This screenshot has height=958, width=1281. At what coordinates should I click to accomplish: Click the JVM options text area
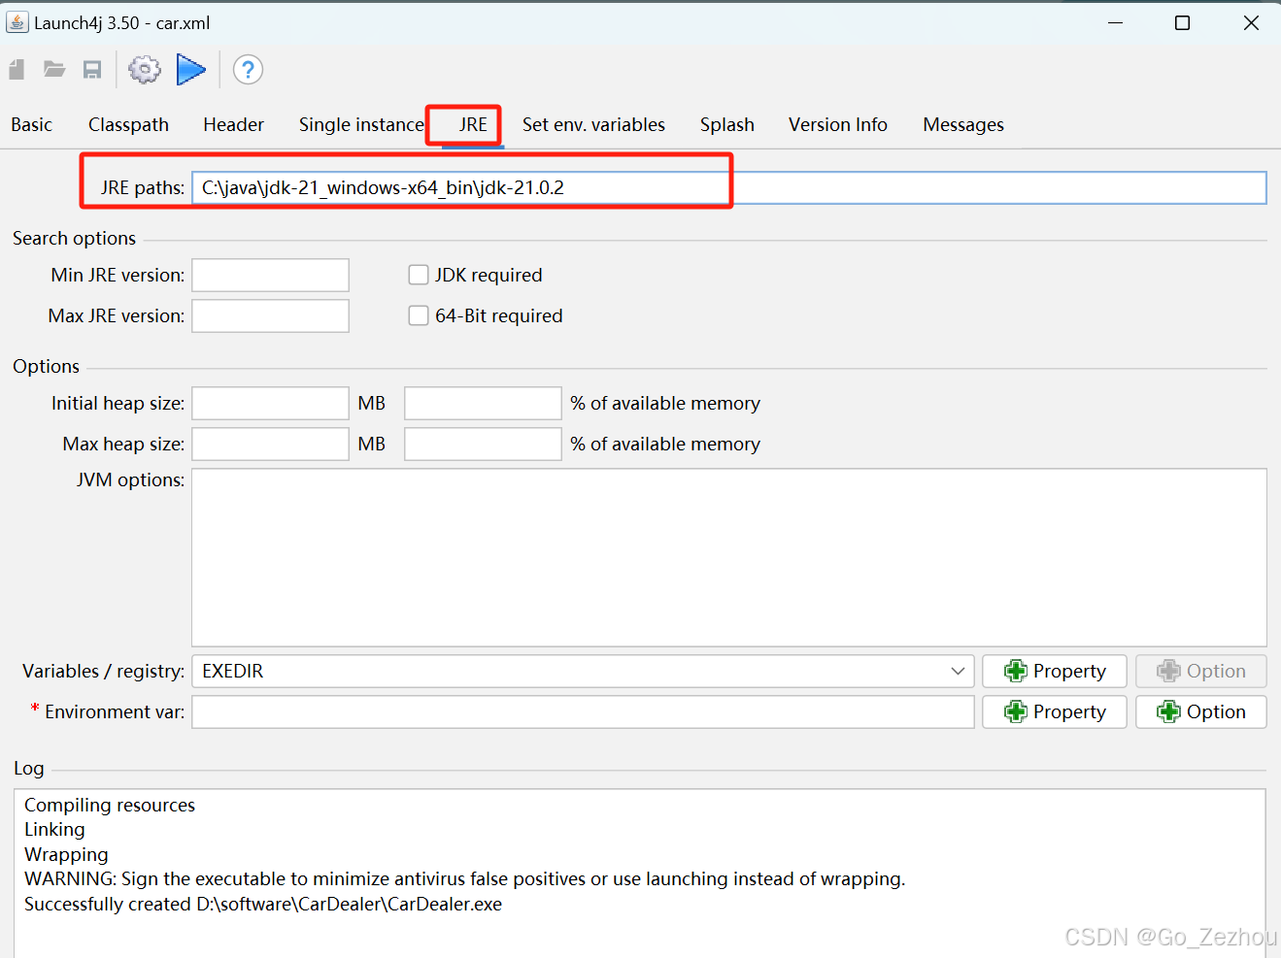(728, 557)
